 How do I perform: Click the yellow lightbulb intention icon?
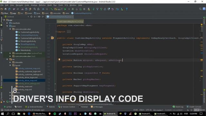59,60
